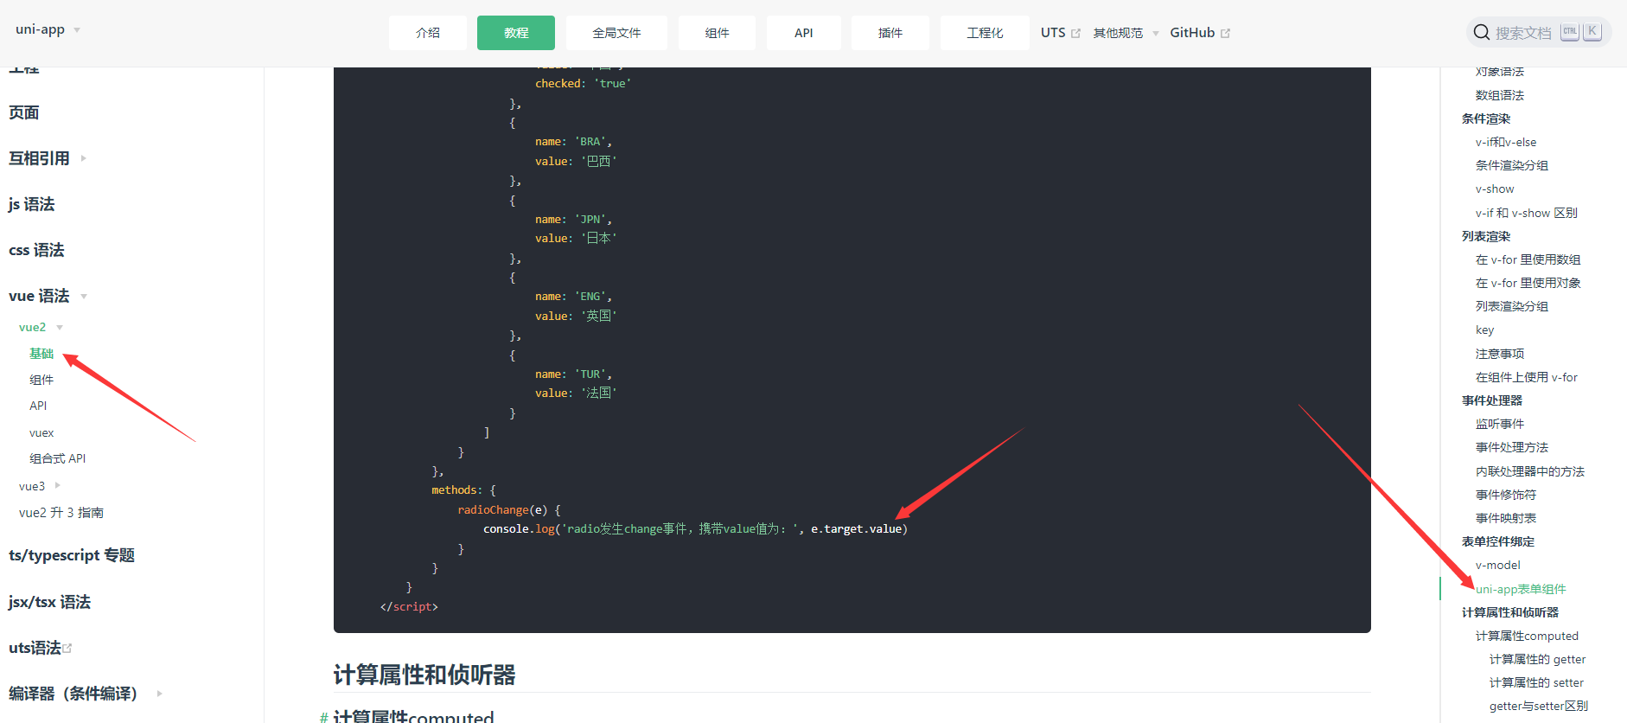1627x723 pixels.
Task: Focus the 搜索文档 search field
Action: [1539, 33]
